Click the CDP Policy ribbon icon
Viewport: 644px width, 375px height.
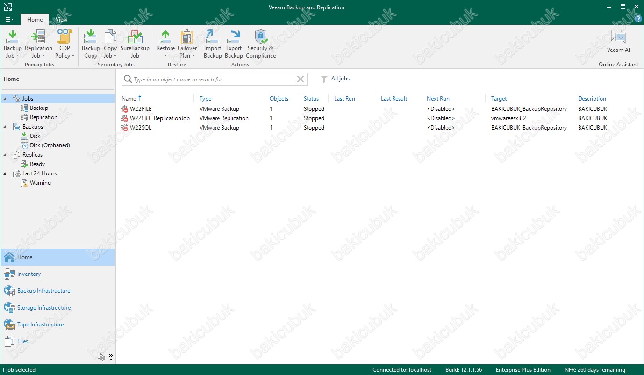(x=64, y=36)
